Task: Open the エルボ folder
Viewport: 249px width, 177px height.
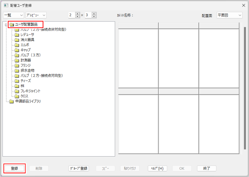Action: click(x=25, y=45)
